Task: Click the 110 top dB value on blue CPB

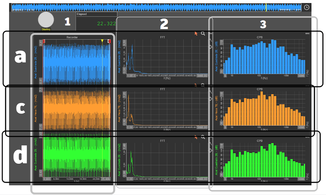Action: click(x=222, y=42)
